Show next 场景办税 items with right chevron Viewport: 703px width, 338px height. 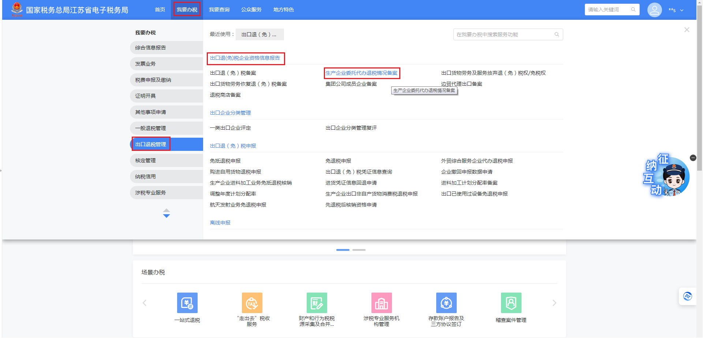pos(554,303)
